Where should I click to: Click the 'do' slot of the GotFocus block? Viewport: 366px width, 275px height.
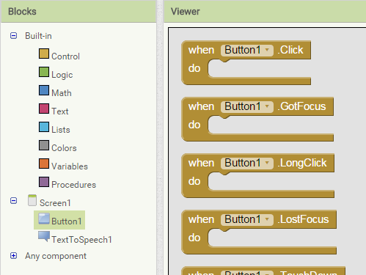270,125
